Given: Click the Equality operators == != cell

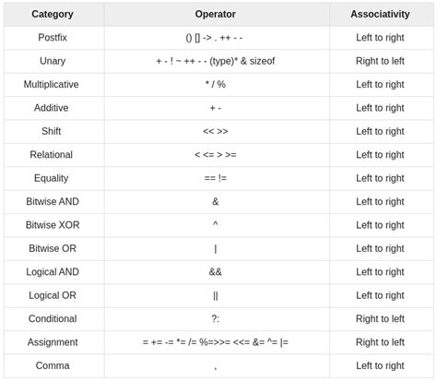Looking at the screenshot, I should (x=216, y=178).
